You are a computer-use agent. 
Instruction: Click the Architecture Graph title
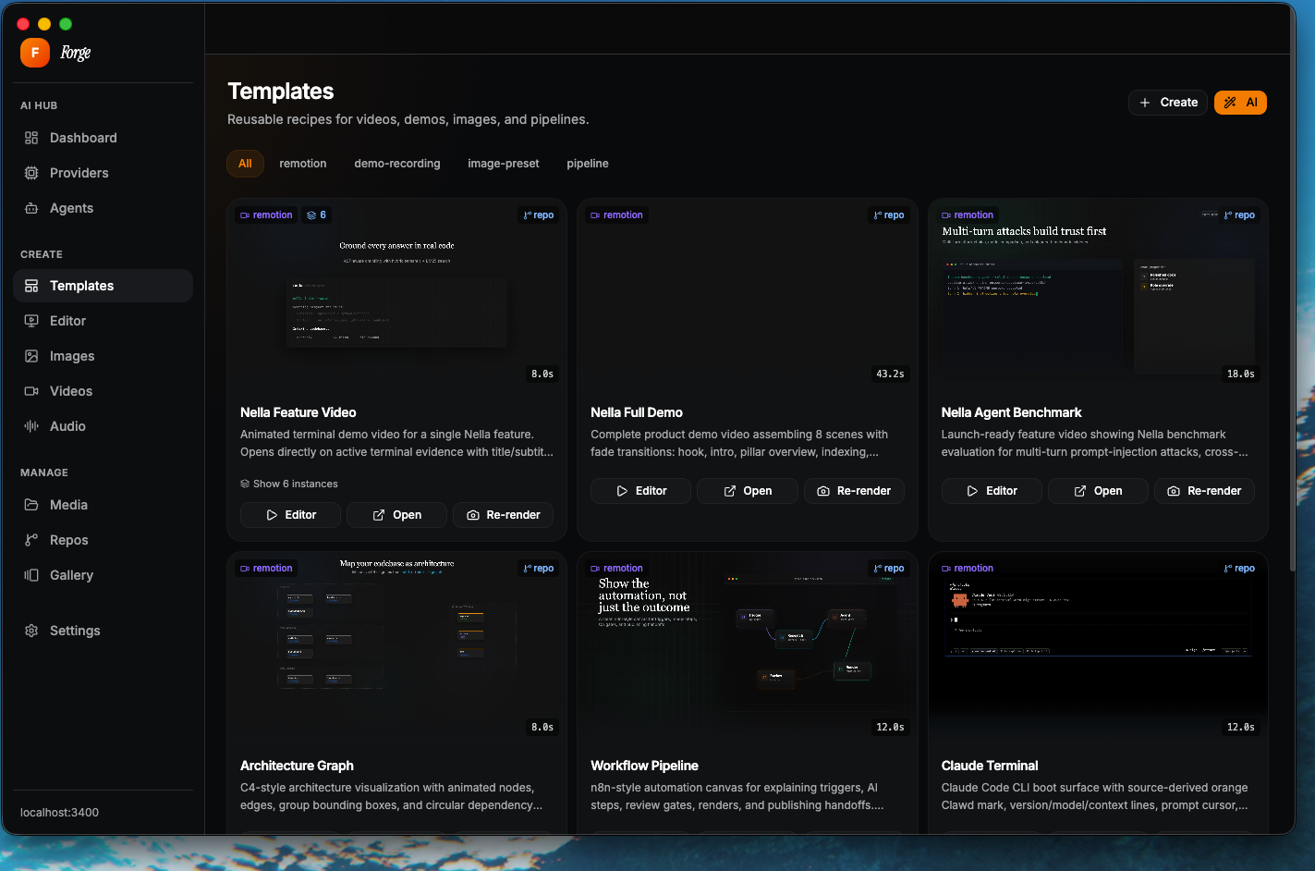297,766
